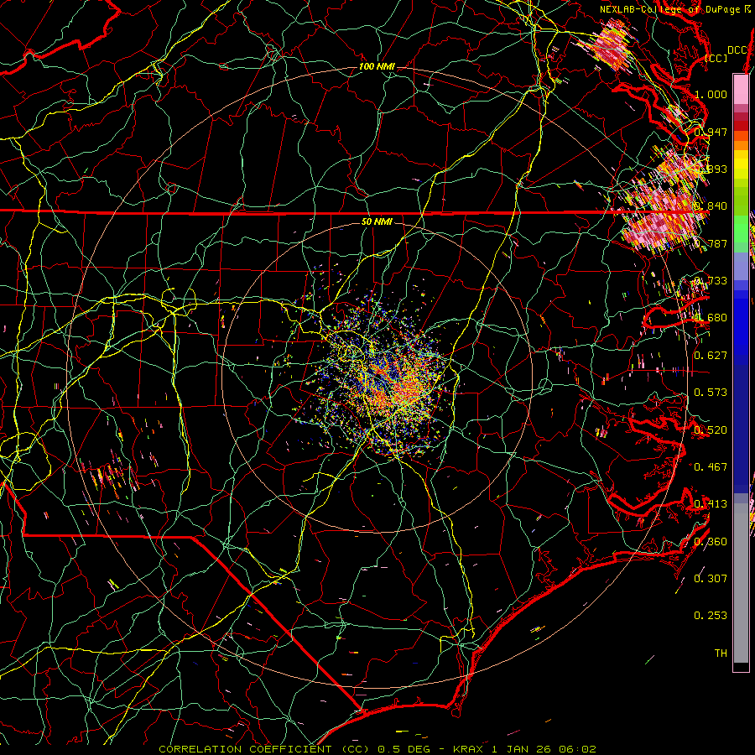Click the 0.947 legend value

[x=711, y=132]
